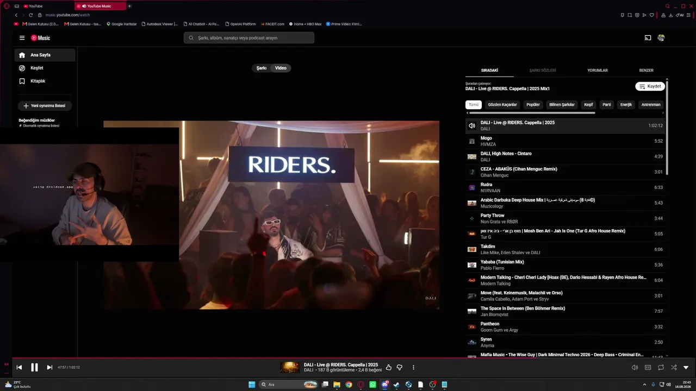Open the Windows Start menu
This screenshot has height=391, width=696.
click(252, 384)
